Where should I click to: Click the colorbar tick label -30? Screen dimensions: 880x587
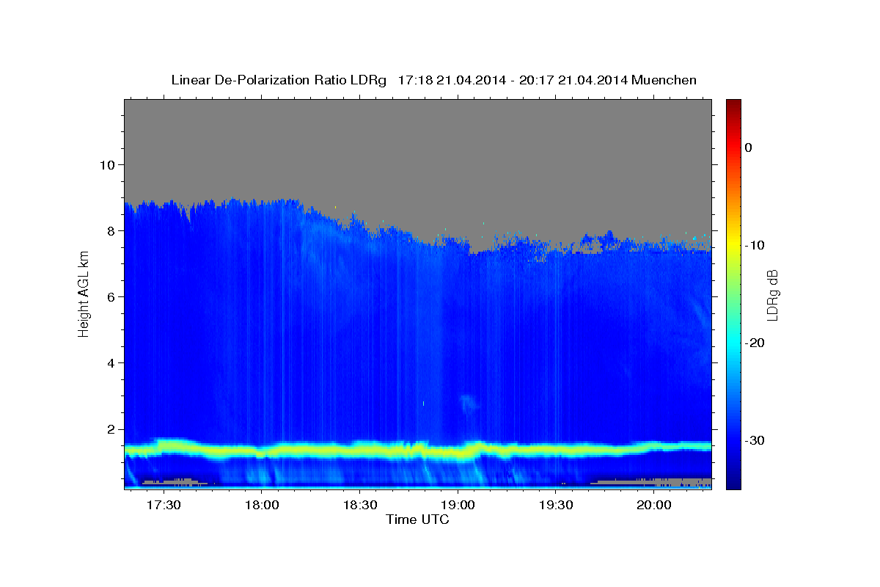point(755,440)
